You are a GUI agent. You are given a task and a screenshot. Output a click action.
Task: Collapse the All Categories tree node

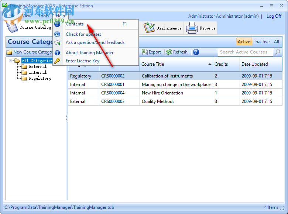click(x=10, y=61)
